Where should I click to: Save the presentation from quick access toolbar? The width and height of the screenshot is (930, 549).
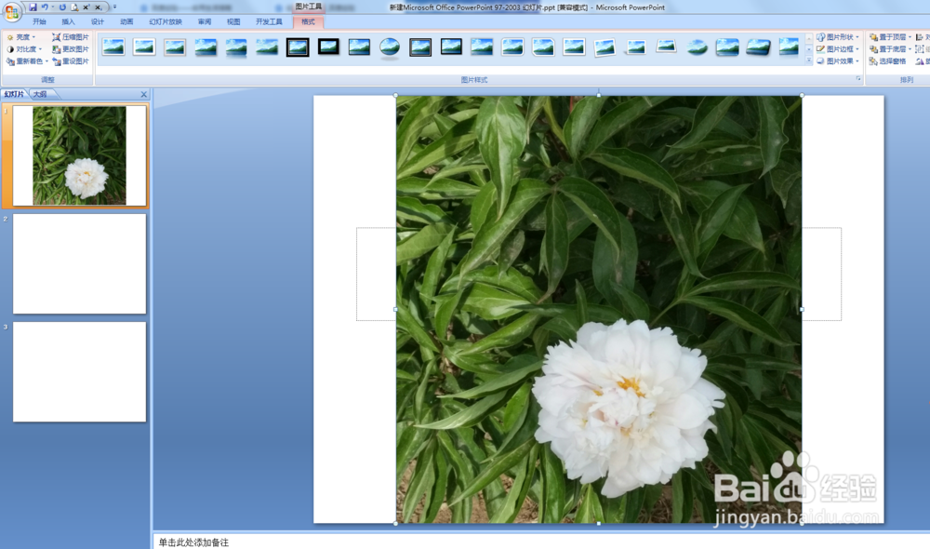pyautogui.click(x=33, y=7)
